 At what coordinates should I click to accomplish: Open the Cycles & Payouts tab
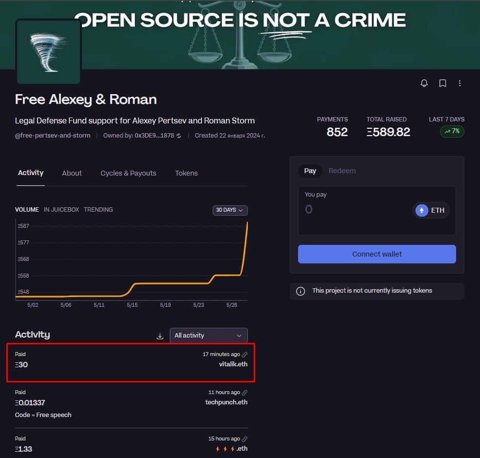coord(128,173)
